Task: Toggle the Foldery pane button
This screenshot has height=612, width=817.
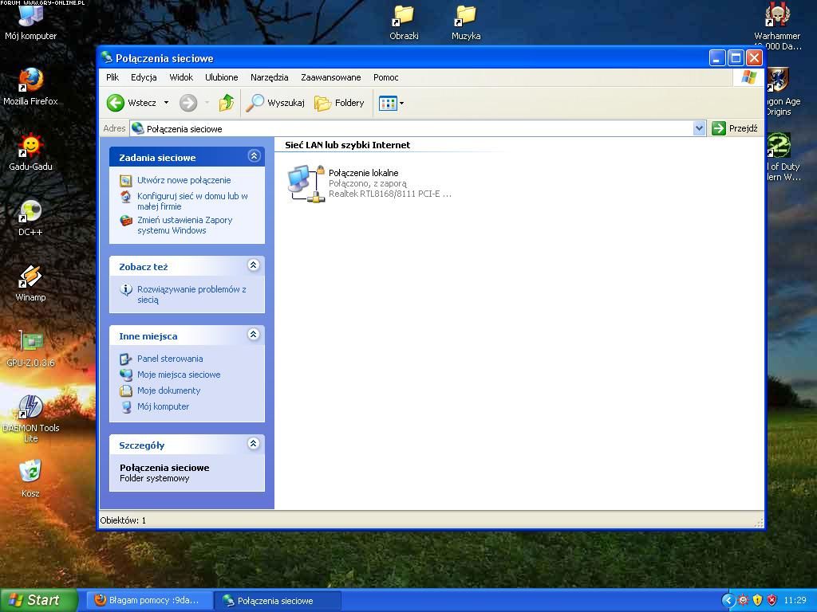Action: (x=339, y=103)
